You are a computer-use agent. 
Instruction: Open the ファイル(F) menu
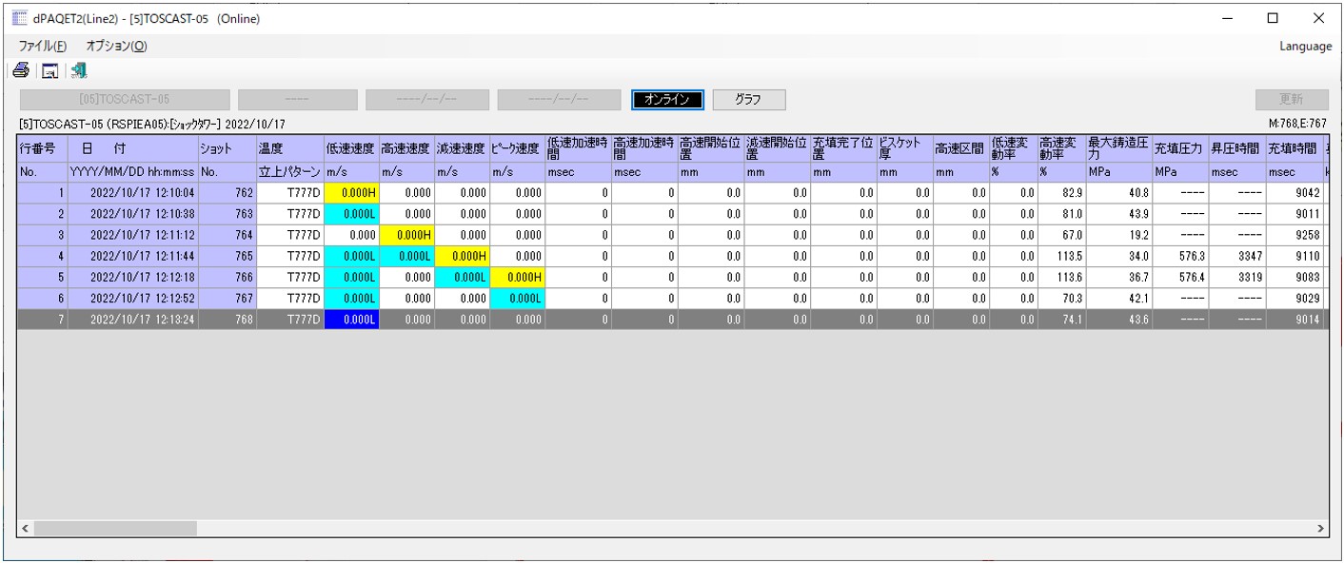pos(43,46)
